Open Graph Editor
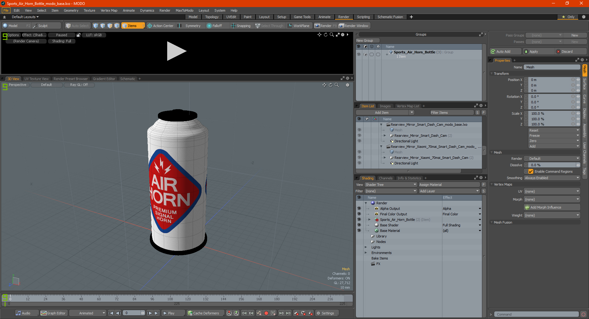The height and width of the screenshot is (319, 589). [53, 313]
